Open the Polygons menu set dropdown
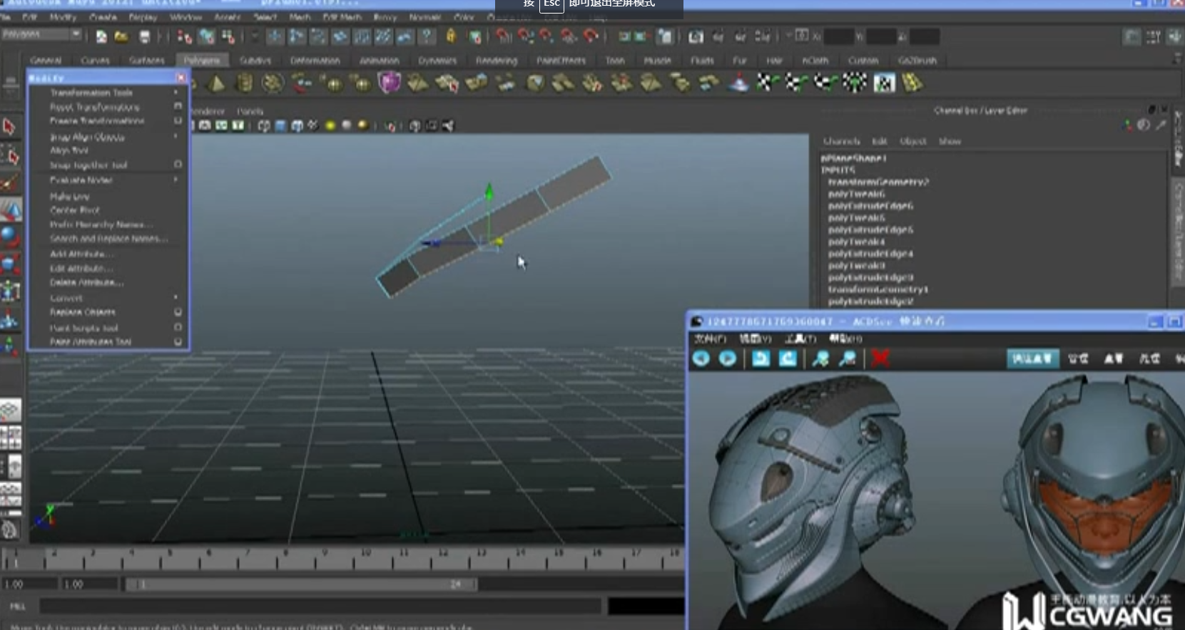This screenshot has width=1185, height=630. coord(42,34)
